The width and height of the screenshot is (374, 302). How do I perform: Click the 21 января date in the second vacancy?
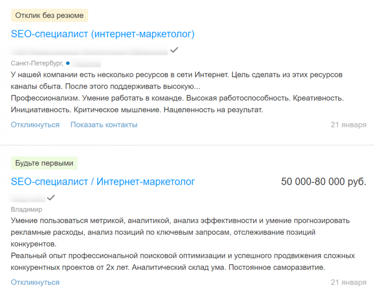[x=348, y=283]
